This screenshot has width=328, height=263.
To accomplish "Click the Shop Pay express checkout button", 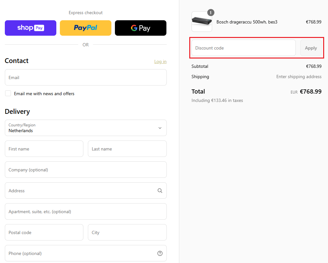I will pyautogui.click(x=31, y=28).
